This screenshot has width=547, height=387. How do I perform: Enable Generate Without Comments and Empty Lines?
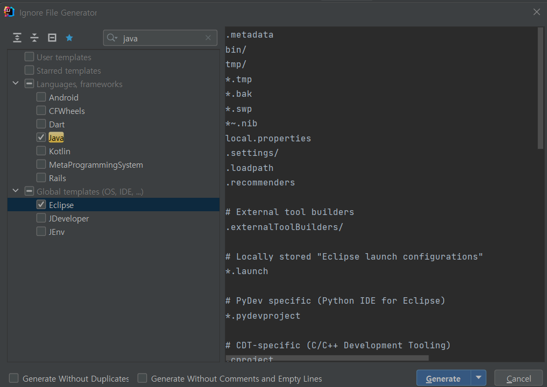tap(142, 378)
